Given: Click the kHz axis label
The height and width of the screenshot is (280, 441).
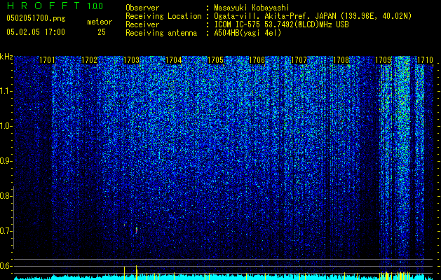Looking at the screenshot, I should [x=6, y=57].
